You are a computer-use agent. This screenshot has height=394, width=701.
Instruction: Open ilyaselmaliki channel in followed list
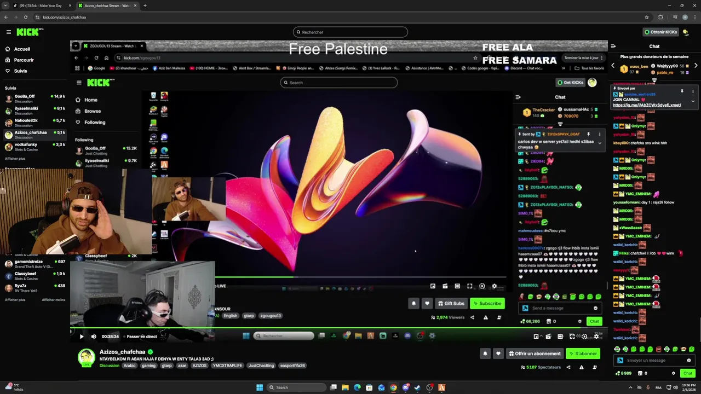click(35, 111)
